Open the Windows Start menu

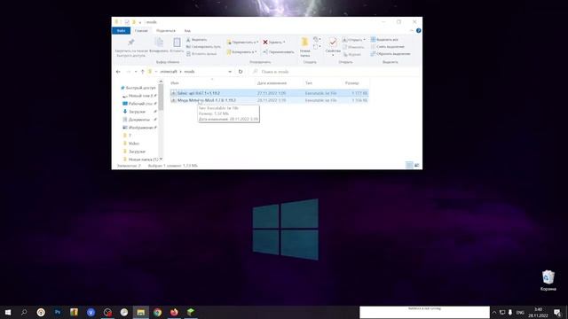8,312
